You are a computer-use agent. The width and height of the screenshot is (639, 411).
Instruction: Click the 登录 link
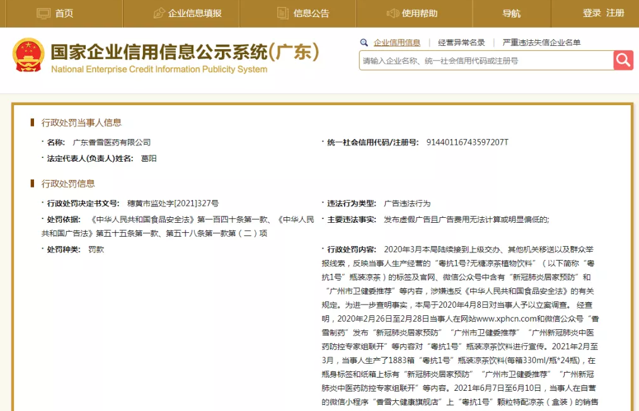(x=592, y=13)
